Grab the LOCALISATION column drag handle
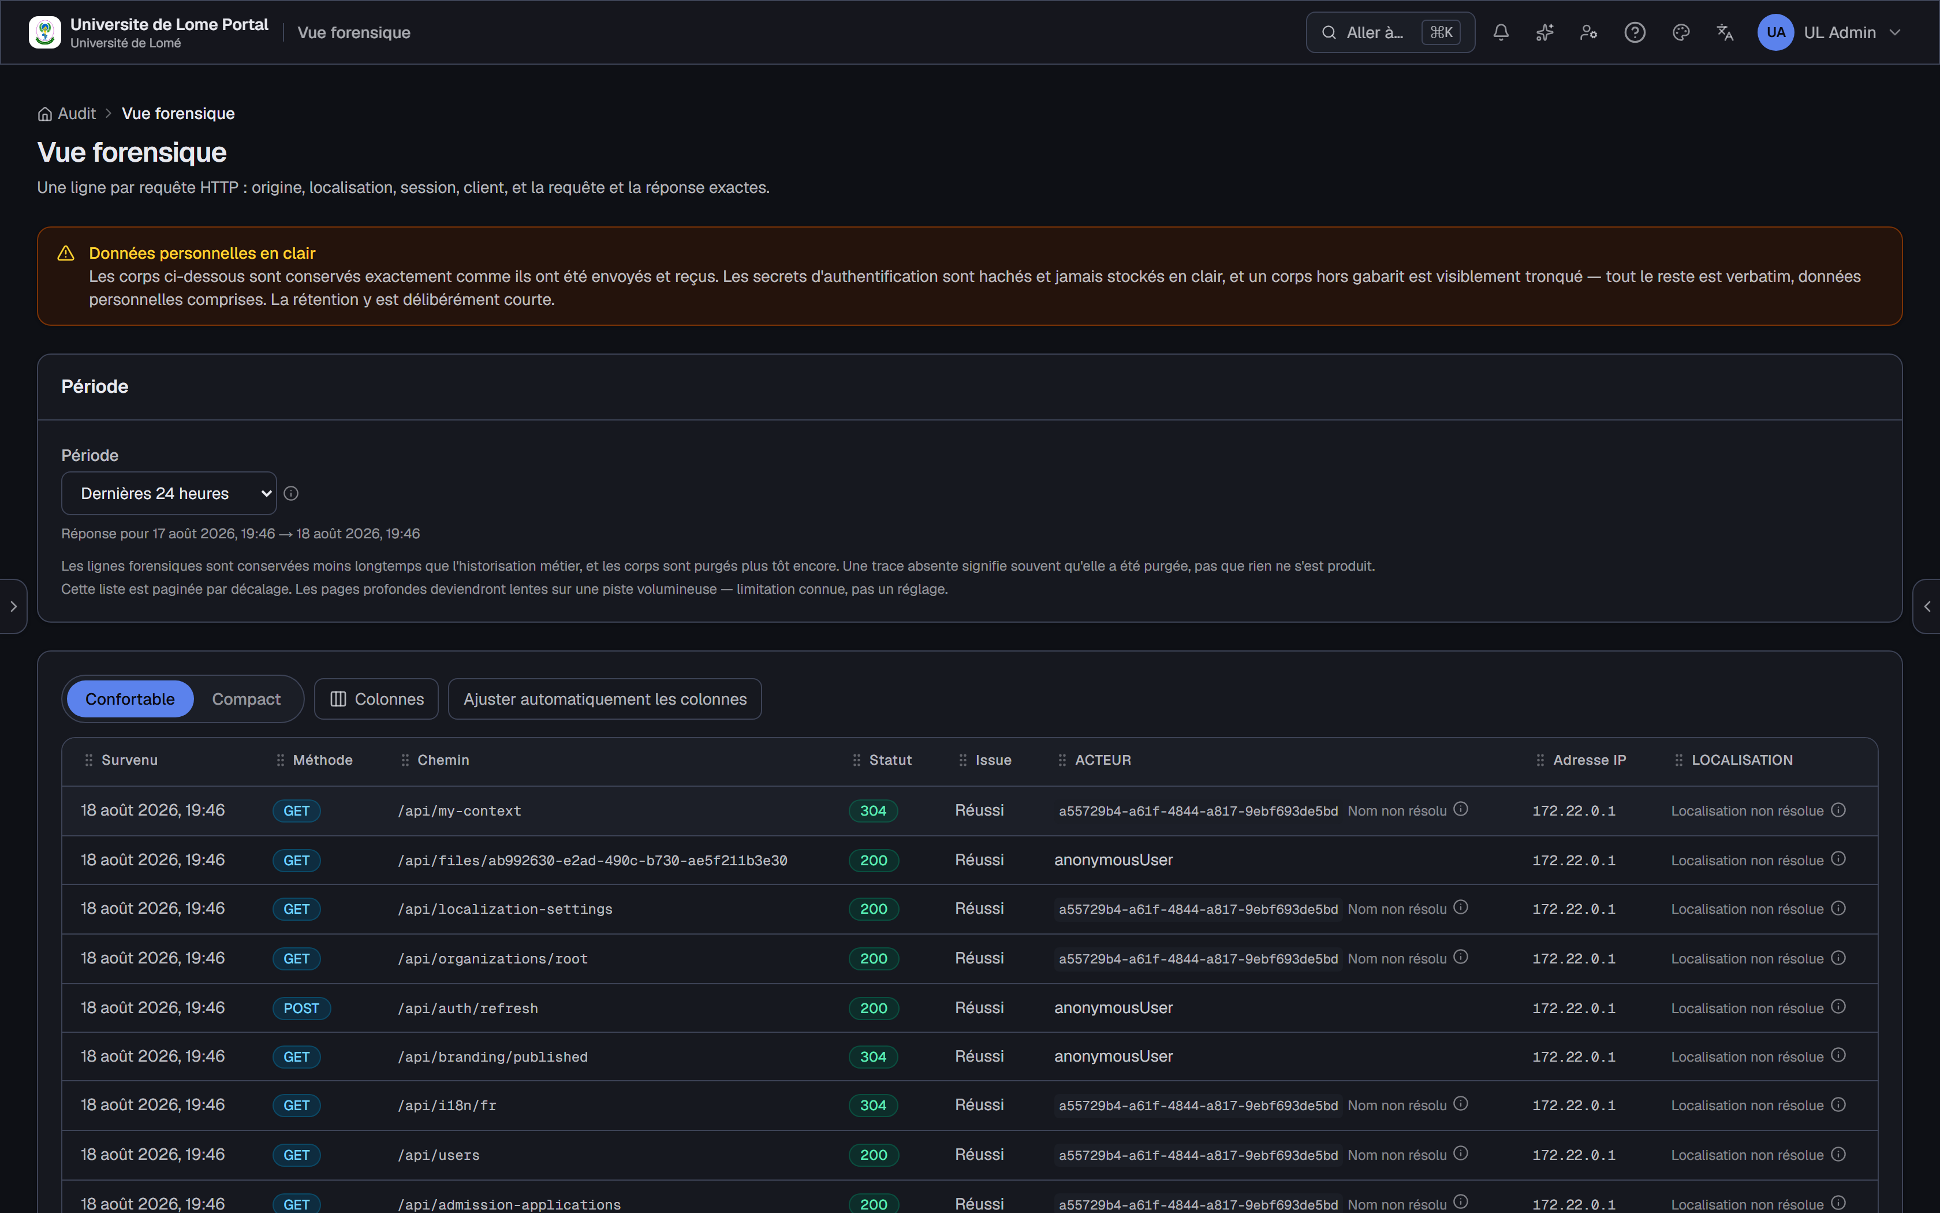The image size is (1940, 1213). point(1678,760)
